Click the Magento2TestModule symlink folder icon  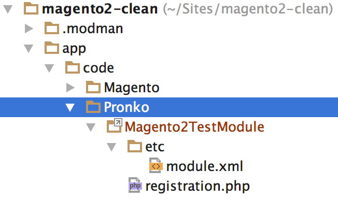[x=114, y=126]
